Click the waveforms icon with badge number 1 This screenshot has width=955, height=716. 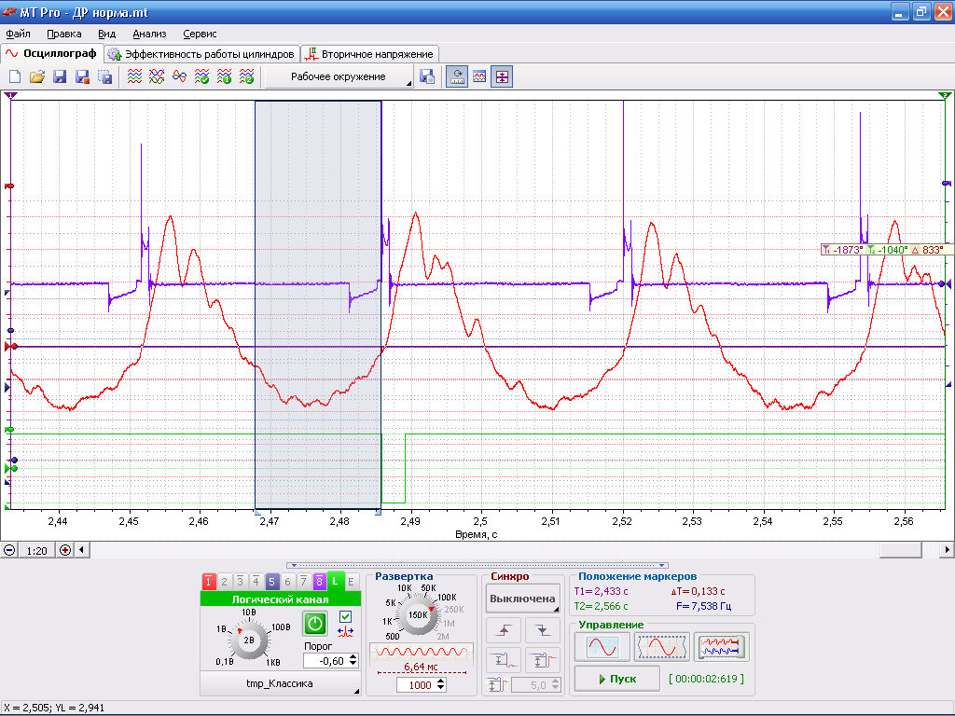224,76
